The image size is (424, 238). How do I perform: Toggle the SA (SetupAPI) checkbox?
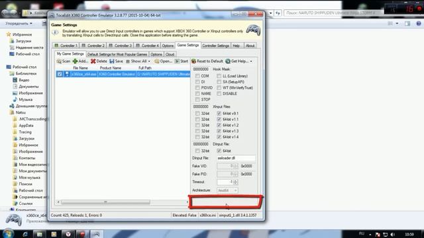(x=219, y=82)
